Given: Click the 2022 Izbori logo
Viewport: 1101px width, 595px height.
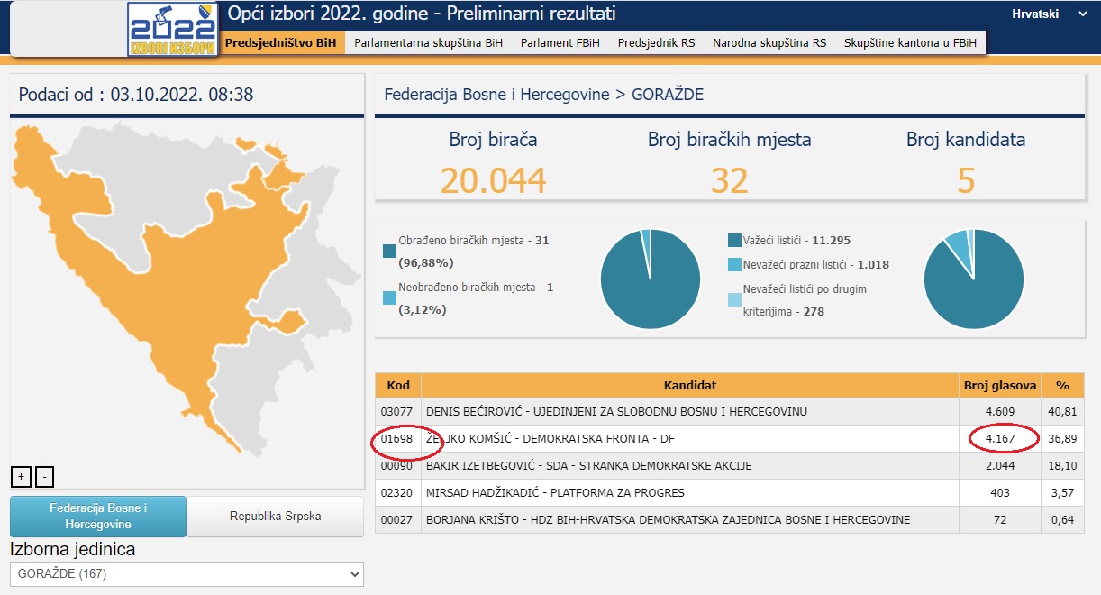Looking at the screenshot, I should tap(173, 30).
